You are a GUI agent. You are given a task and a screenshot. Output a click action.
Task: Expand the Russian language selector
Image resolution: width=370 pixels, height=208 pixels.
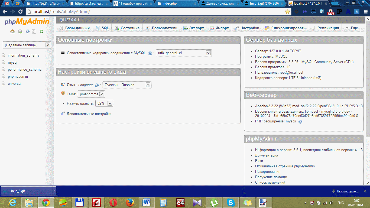(x=127, y=85)
